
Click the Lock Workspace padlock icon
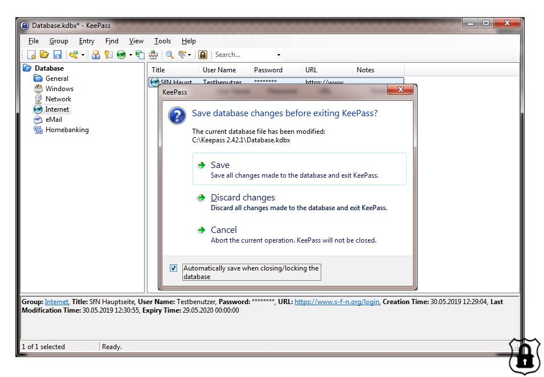click(203, 55)
